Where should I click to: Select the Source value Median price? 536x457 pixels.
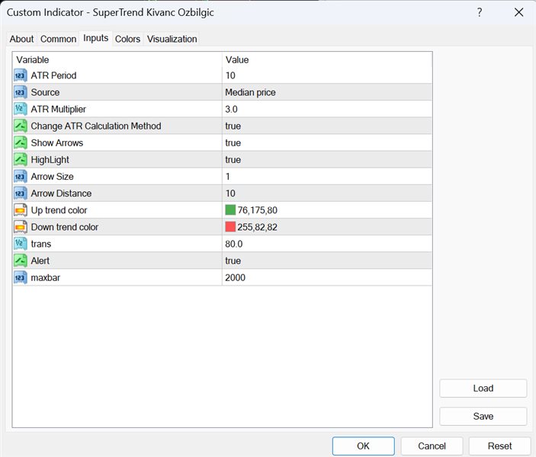(x=250, y=92)
